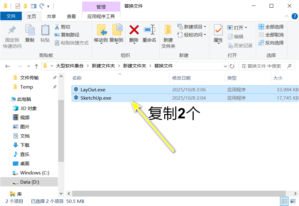The image size is (299, 206).
Task: Navigate to 大型软件集合 in breadcrumb
Action: (x=70, y=66)
